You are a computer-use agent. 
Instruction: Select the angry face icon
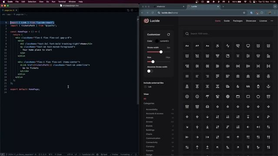[x=187, y=97]
